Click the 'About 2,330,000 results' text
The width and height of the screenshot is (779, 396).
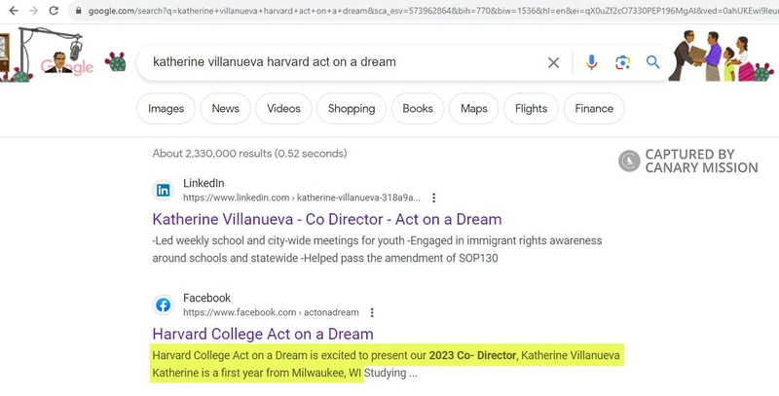[249, 154]
